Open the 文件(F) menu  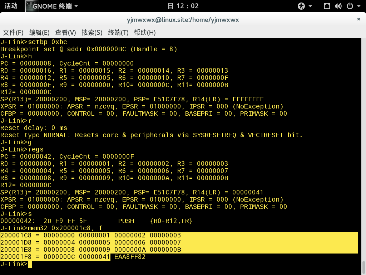pyautogui.click(x=13, y=33)
